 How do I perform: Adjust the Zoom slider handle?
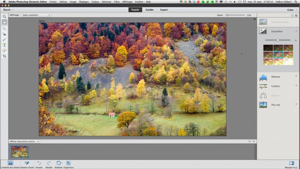(227, 15)
